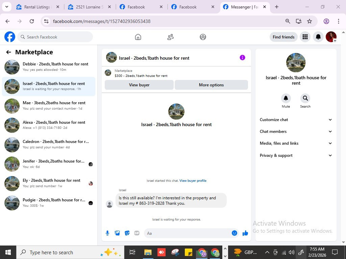Screen dimensions: 346x259
Task: Choose a sticker icon
Action: click(x=127, y=233)
